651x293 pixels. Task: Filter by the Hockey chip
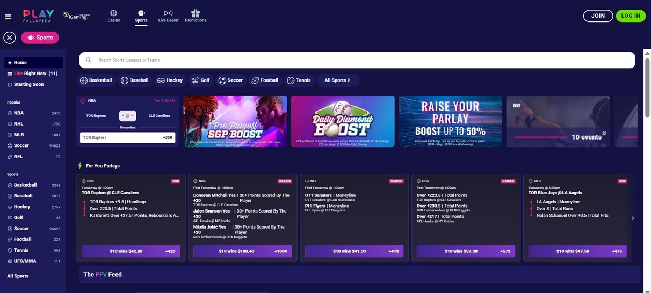(x=170, y=80)
